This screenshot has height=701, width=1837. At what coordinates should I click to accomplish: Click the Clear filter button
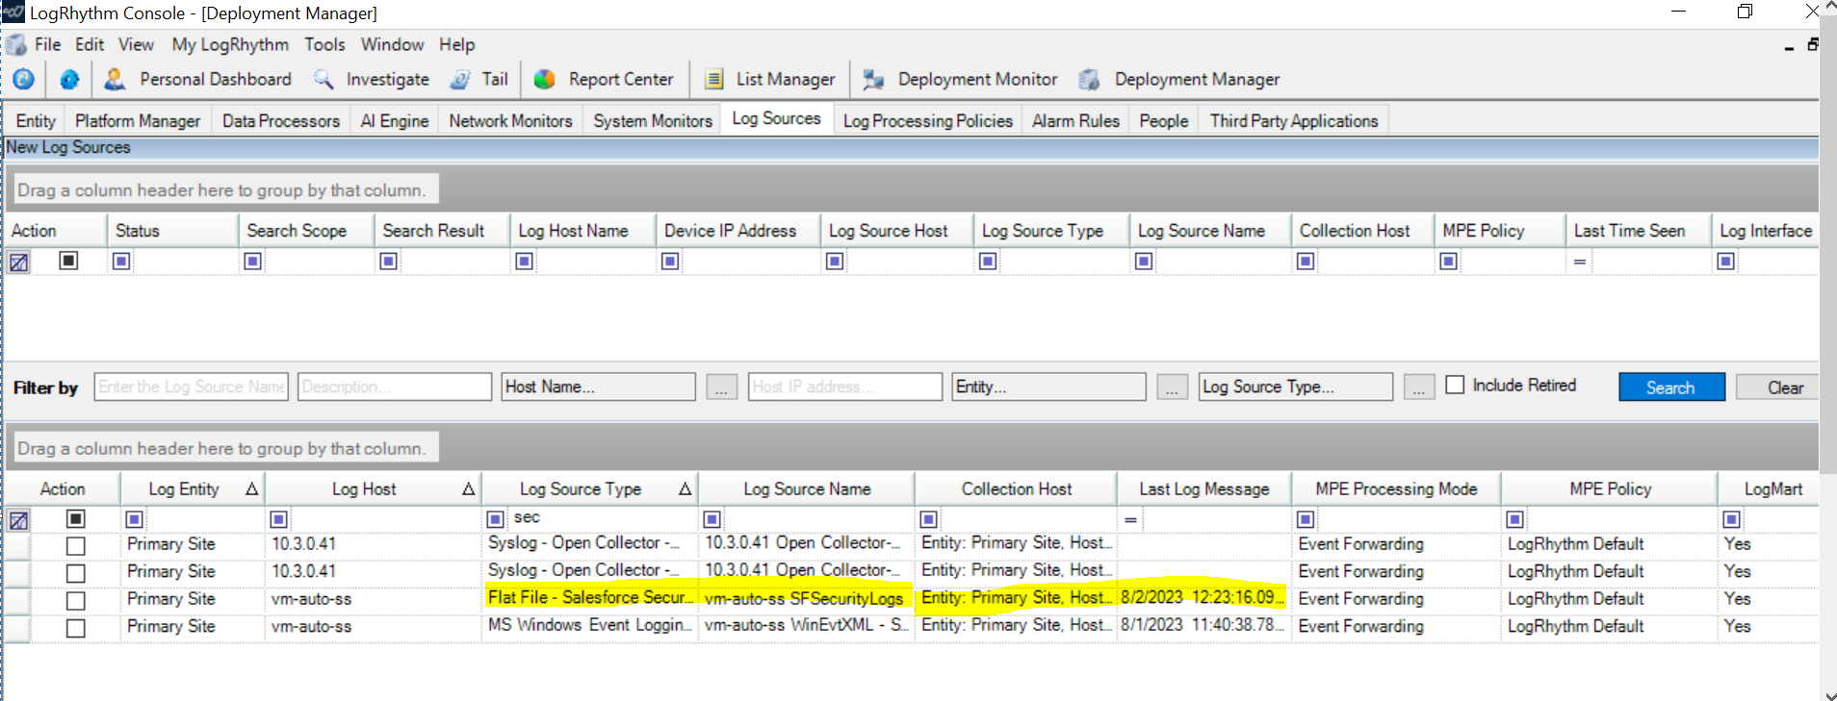click(x=1784, y=388)
